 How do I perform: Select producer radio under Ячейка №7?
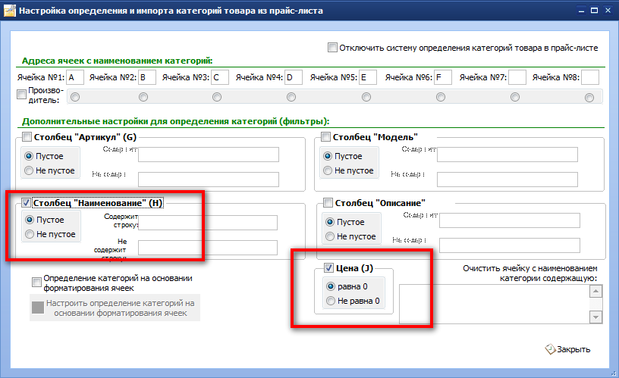click(x=515, y=97)
